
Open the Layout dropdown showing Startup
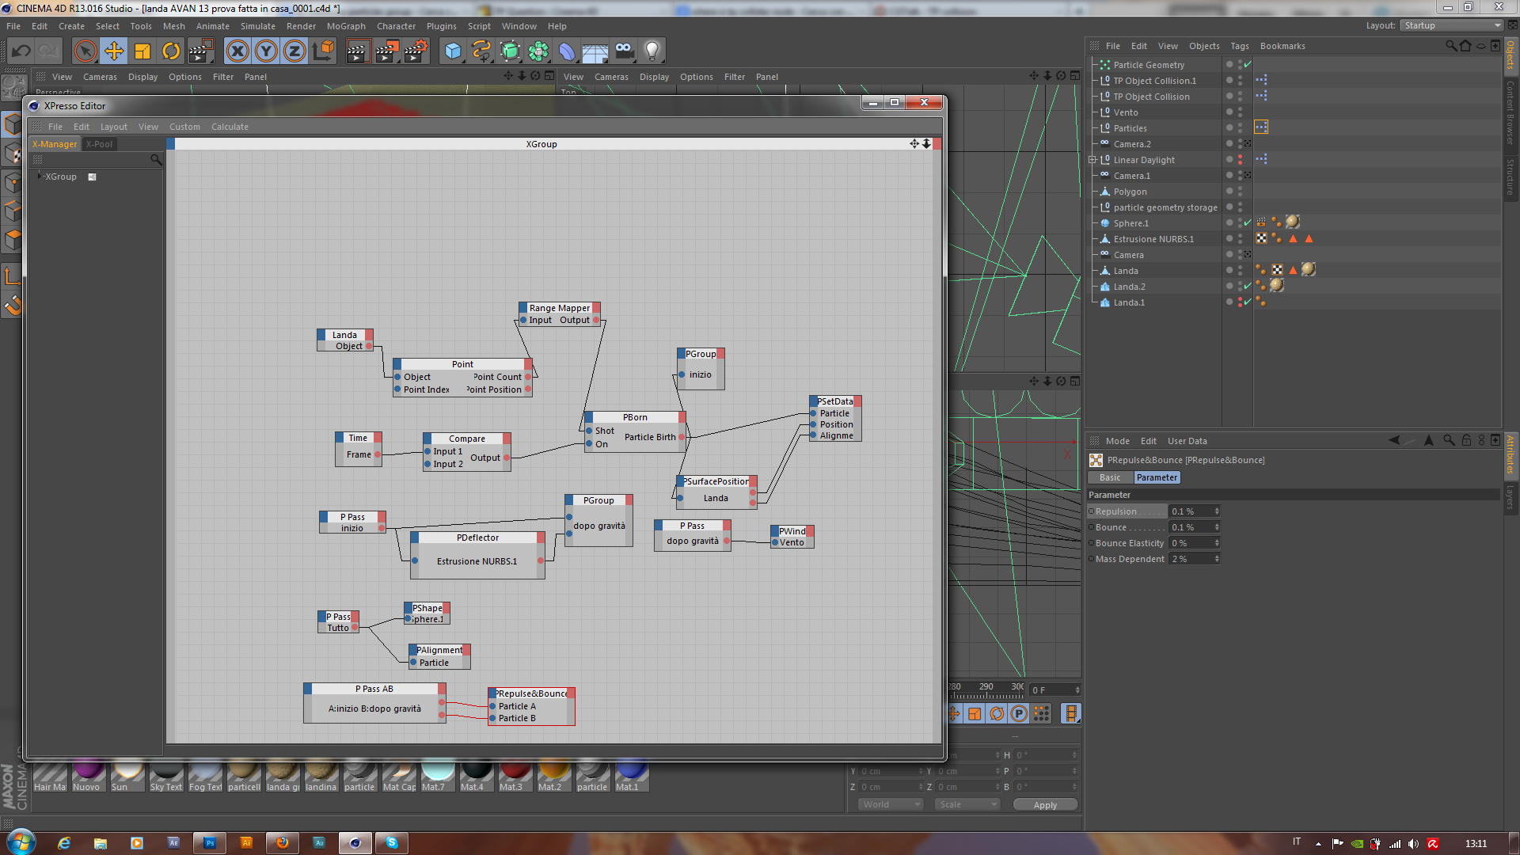[x=1452, y=25]
